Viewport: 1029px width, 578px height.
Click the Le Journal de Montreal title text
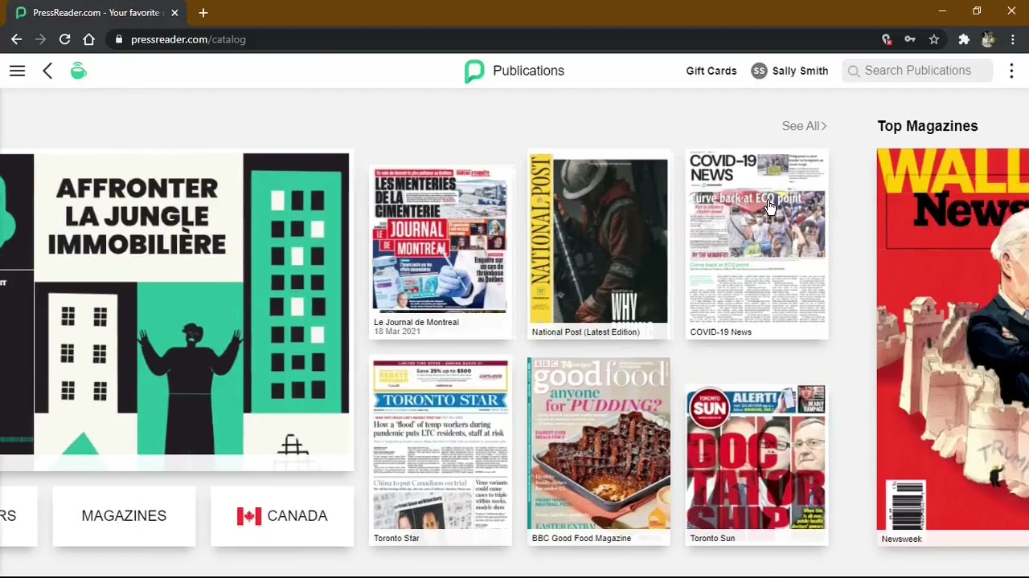pos(416,322)
